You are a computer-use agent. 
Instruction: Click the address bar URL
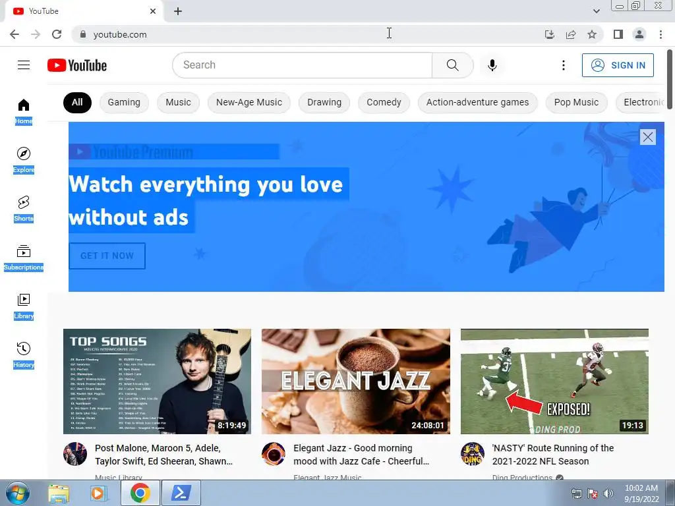[x=120, y=34]
